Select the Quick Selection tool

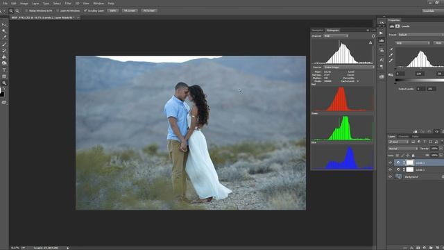[x=4, y=31]
